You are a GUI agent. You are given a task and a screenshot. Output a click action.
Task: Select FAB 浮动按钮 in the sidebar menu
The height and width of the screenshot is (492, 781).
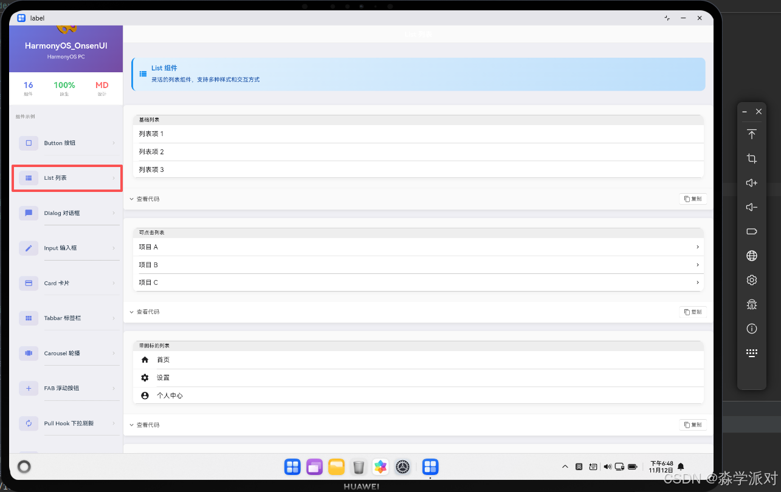pyautogui.click(x=67, y=388)
